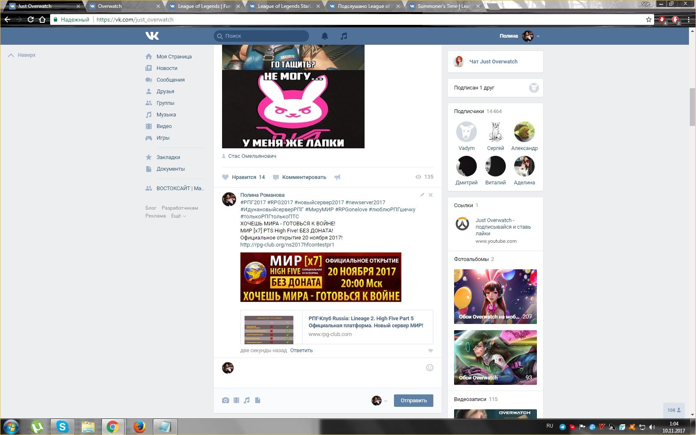The width and height of the screenshot is (696, 435).
Task: Open the emoji smiley picker
Action: tap(430, 367)
